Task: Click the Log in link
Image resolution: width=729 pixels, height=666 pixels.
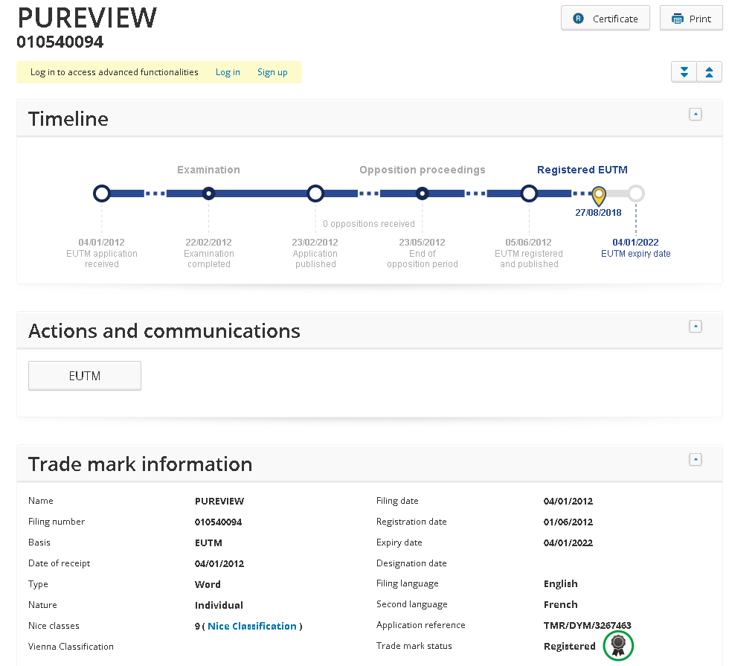Action: tap(228, 72)
